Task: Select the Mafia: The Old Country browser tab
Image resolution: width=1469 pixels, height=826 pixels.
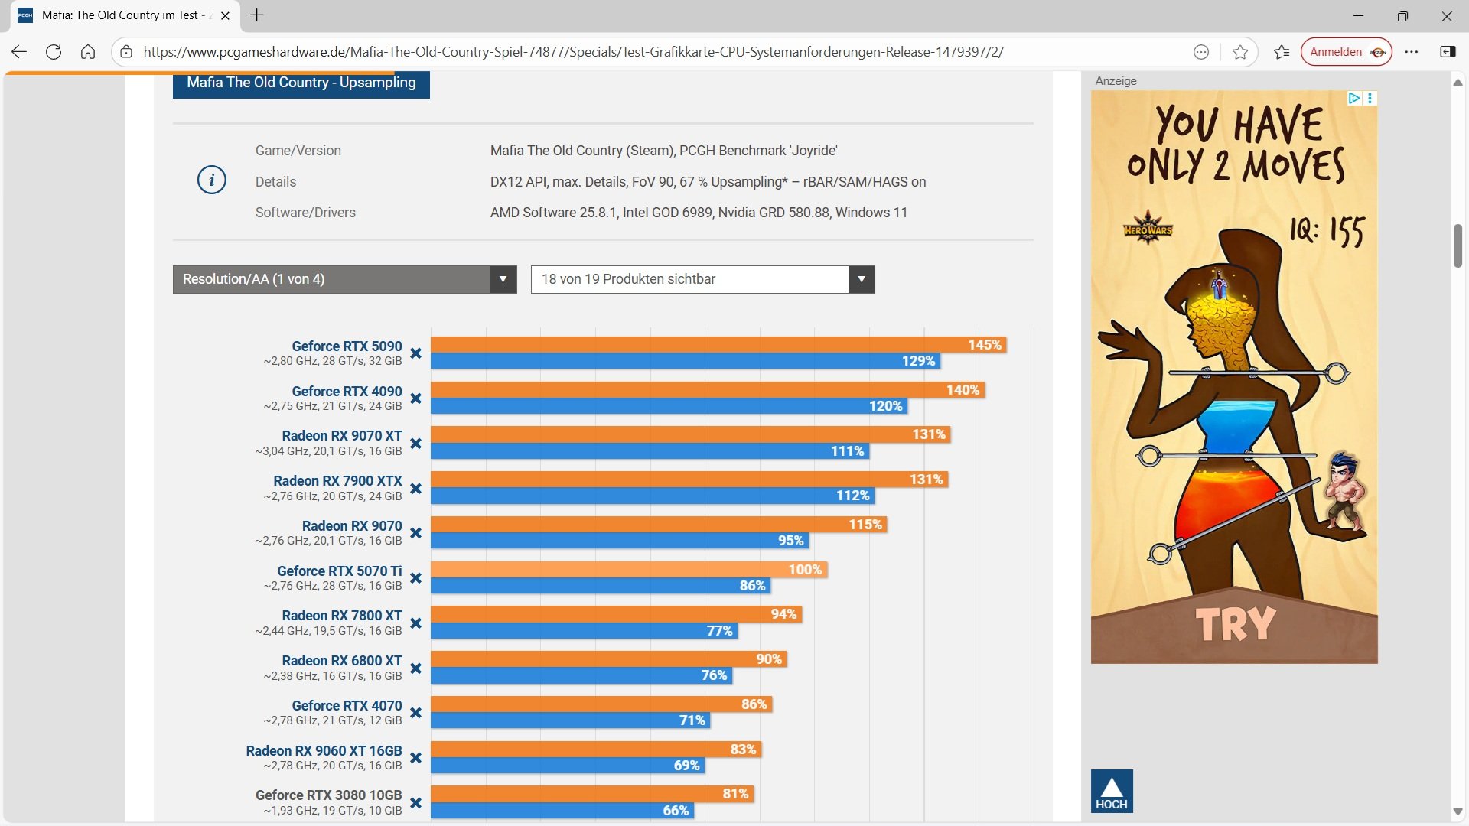Action: tap(122, 15)
